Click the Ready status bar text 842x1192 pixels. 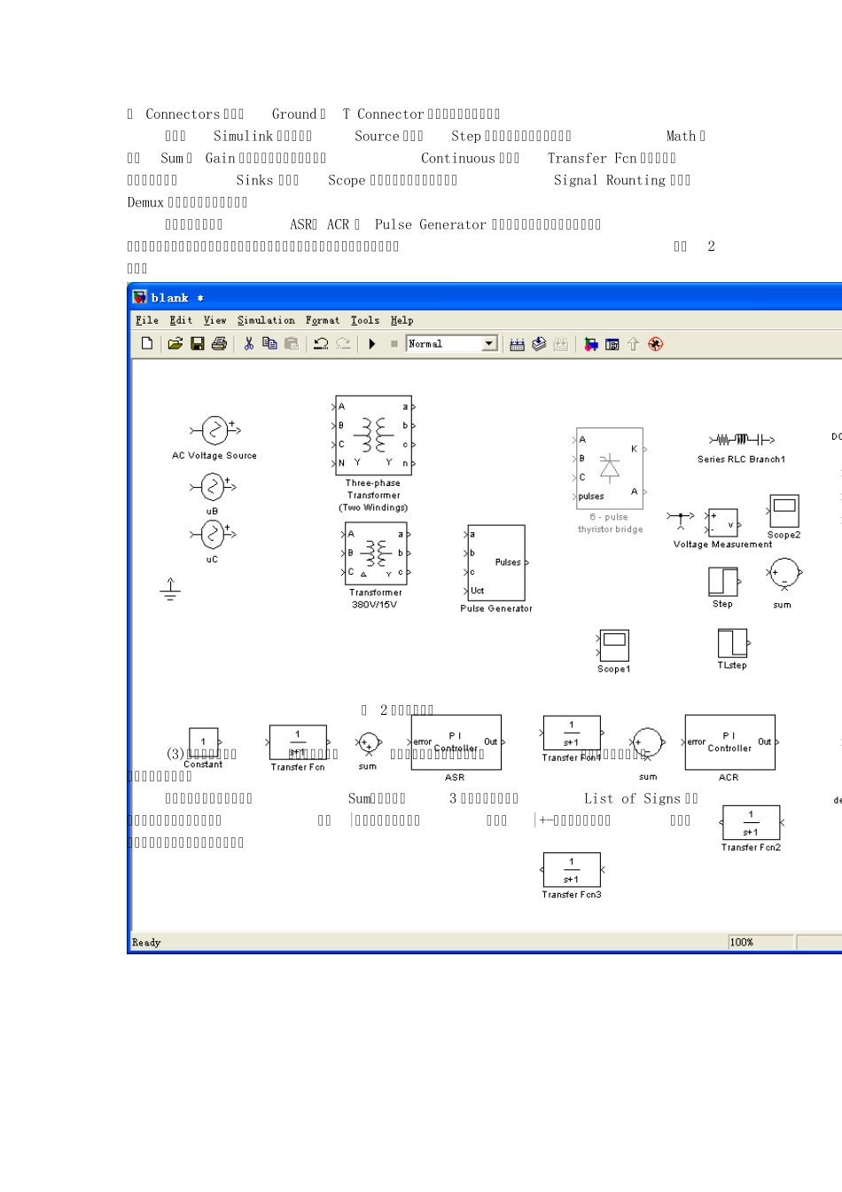click(146, 943)
